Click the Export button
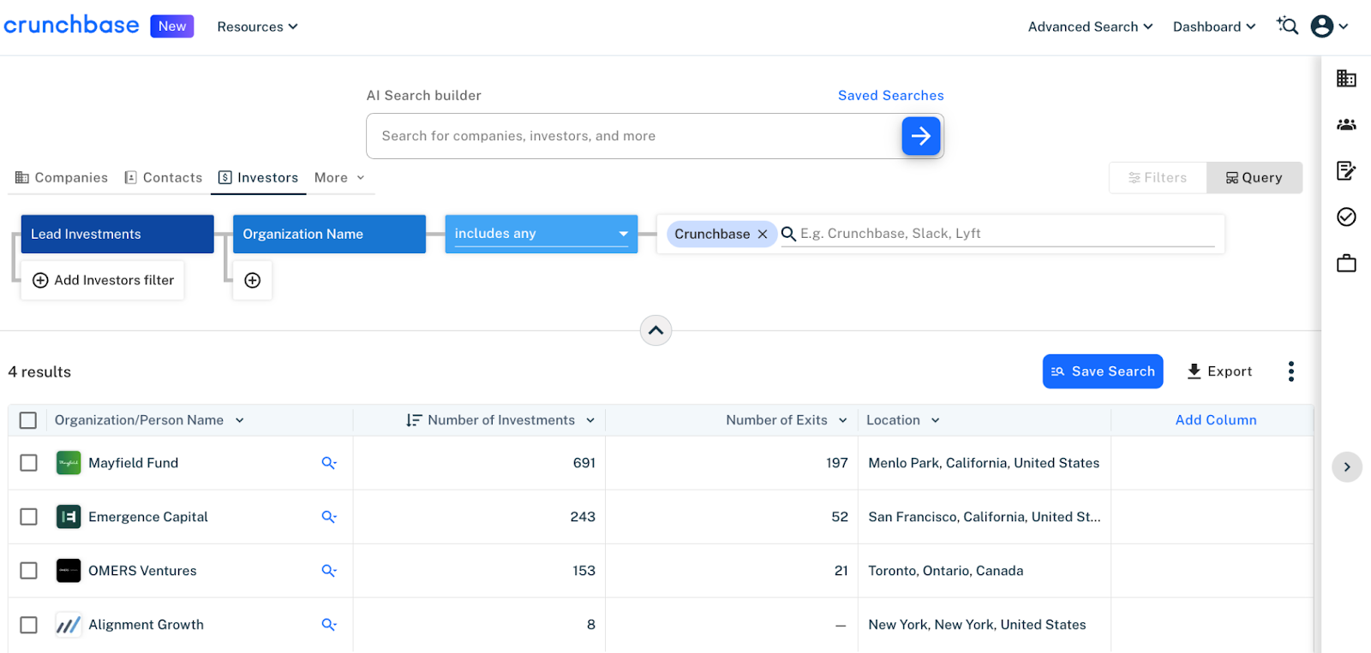Screen dimensions: 1371x653 (x=1219, y=371)
